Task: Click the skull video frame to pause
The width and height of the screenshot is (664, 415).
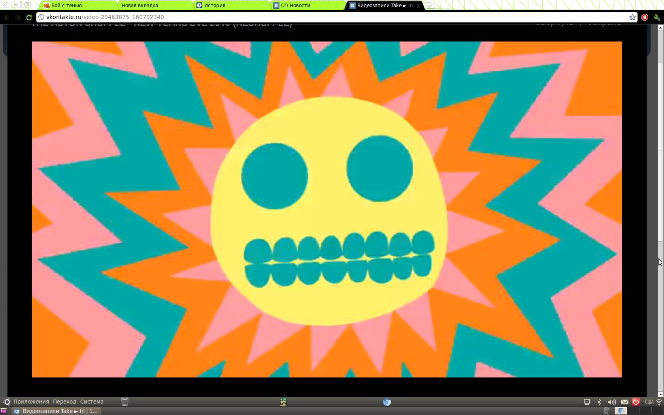Action: coord(327,209)
